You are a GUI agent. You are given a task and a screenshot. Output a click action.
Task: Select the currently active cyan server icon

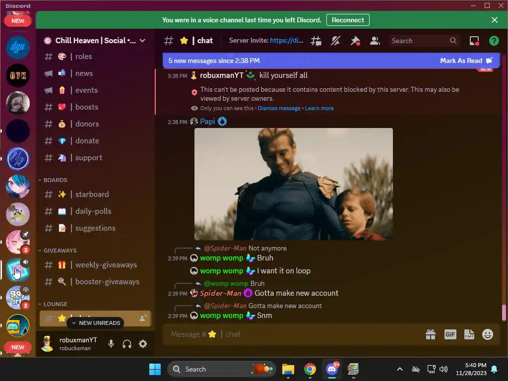18,269
